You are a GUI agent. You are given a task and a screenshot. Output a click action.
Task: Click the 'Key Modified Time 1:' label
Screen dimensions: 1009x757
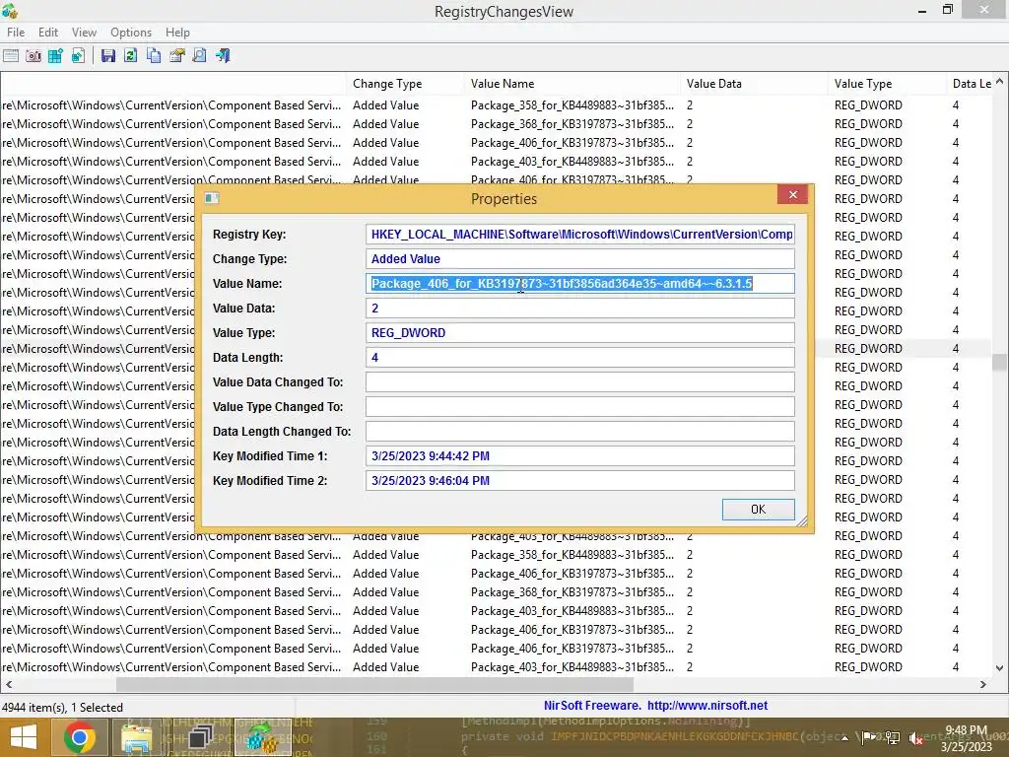click(270, 455)
